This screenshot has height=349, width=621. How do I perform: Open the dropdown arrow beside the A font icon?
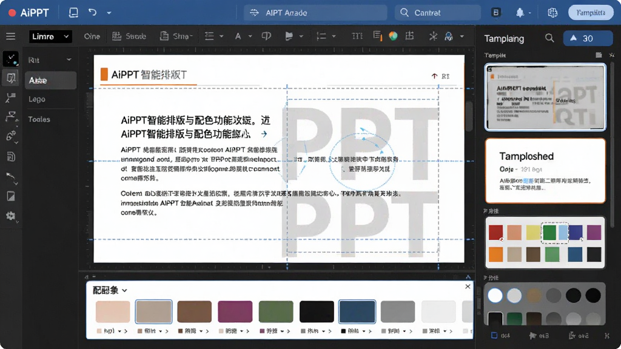point(250,36)
